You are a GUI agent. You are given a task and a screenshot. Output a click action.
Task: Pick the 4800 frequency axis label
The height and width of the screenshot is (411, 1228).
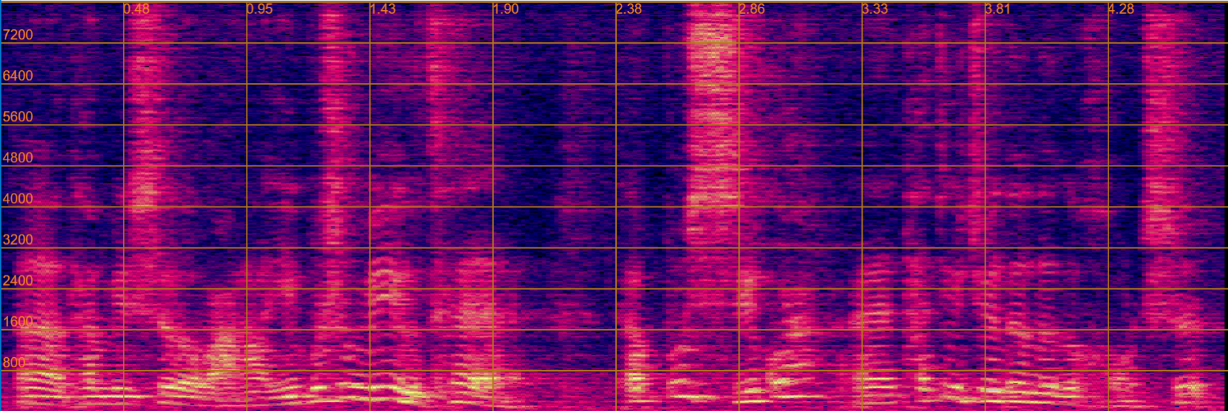pyautogui.click(x=18, y=157)
